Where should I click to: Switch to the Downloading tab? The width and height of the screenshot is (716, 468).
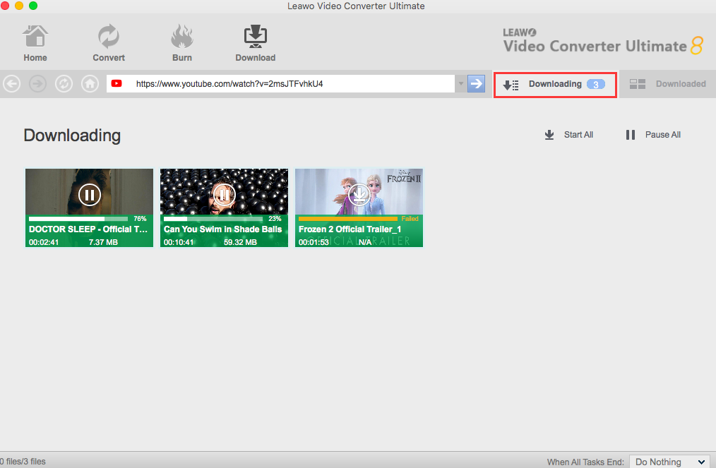555,85
